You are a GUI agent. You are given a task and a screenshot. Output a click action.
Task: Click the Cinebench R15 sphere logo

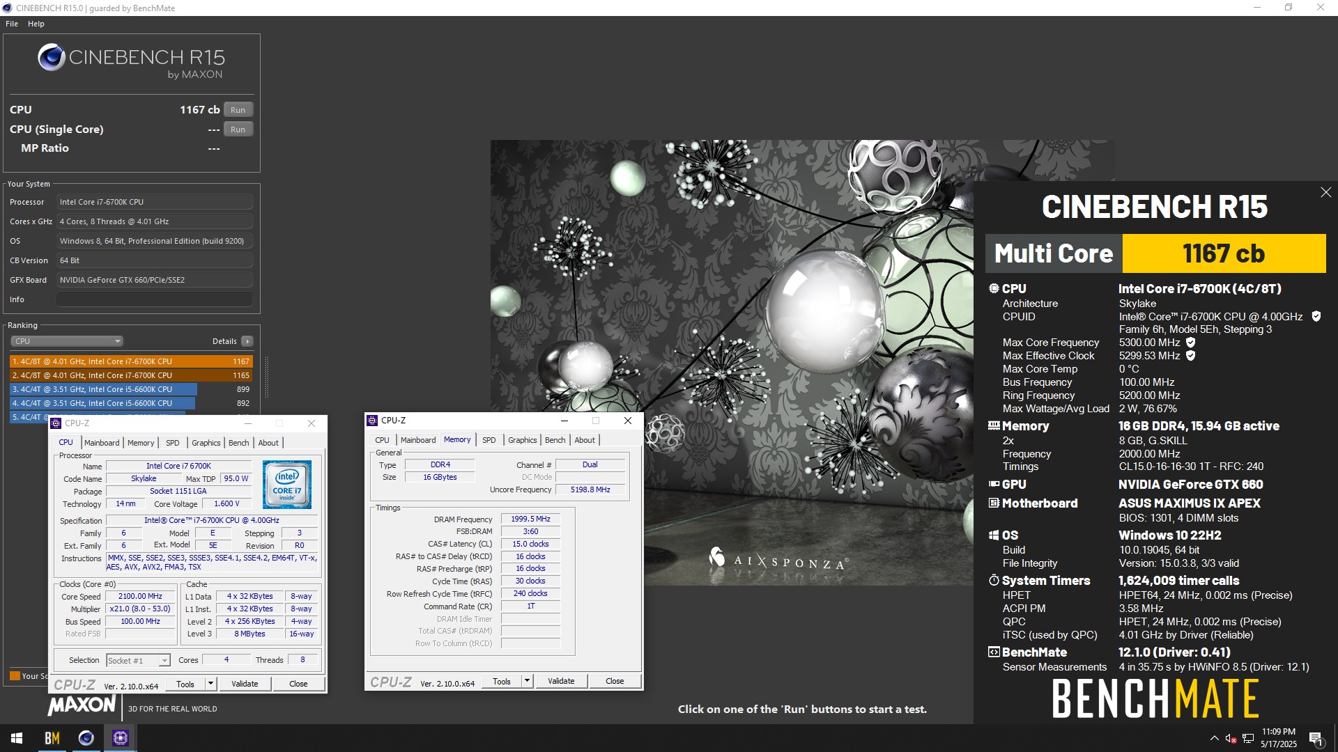click(52, 57)
